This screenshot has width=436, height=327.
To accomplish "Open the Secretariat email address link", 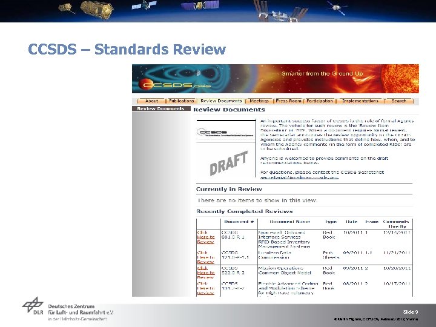I will tap(299, 177).
